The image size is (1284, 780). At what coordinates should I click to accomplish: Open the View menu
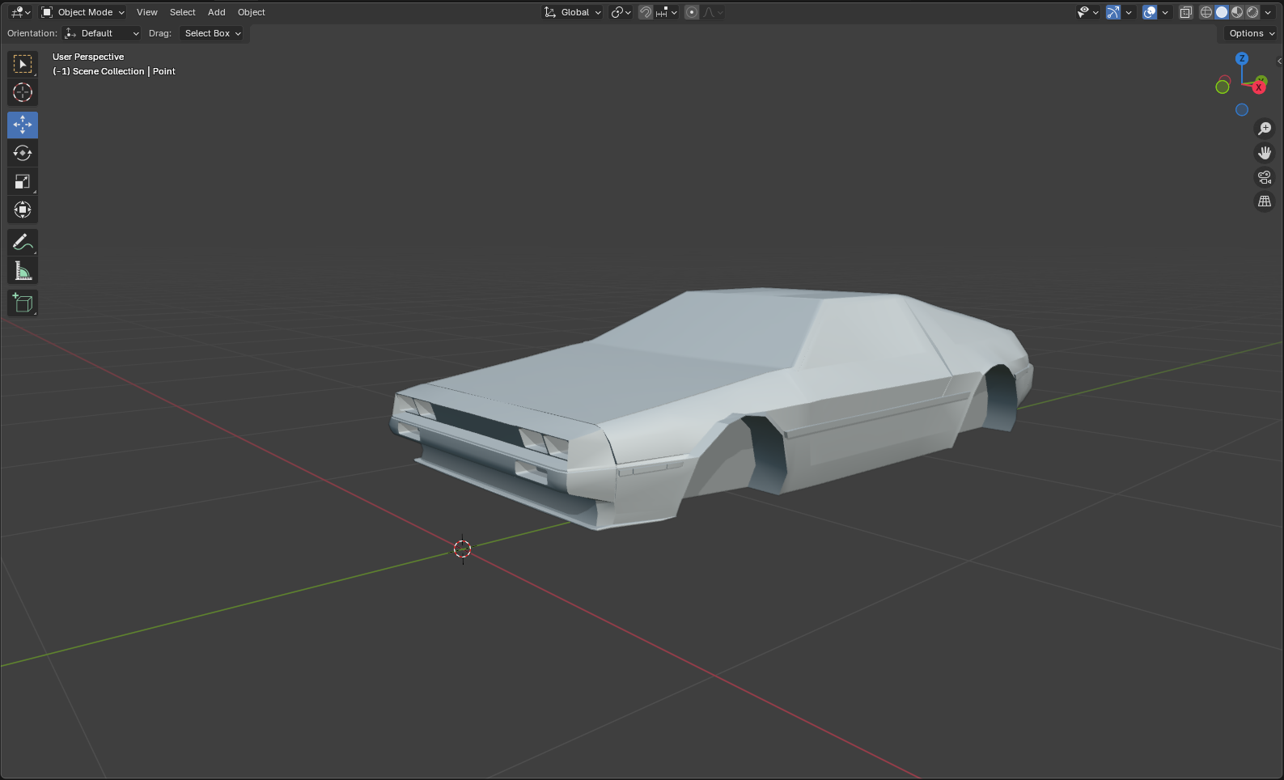[147, 12]
